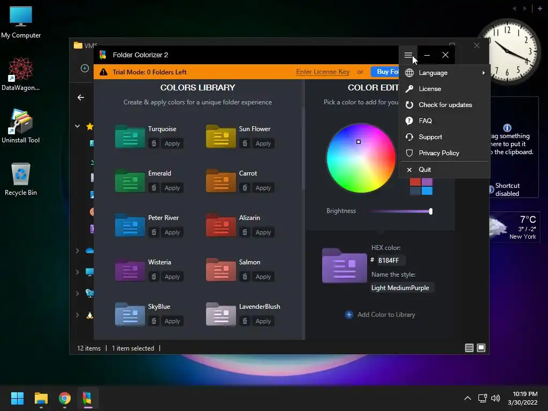Go back using the Explorer back arrow

coord(81,97)
